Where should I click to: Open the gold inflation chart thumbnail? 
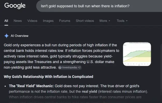coord(137,54)
